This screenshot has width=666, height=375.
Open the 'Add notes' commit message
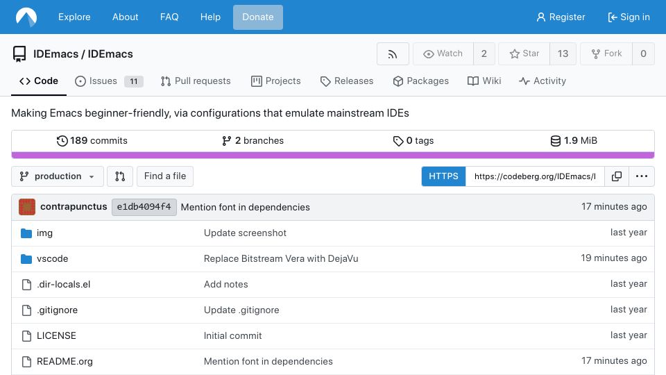click(226, 285)
